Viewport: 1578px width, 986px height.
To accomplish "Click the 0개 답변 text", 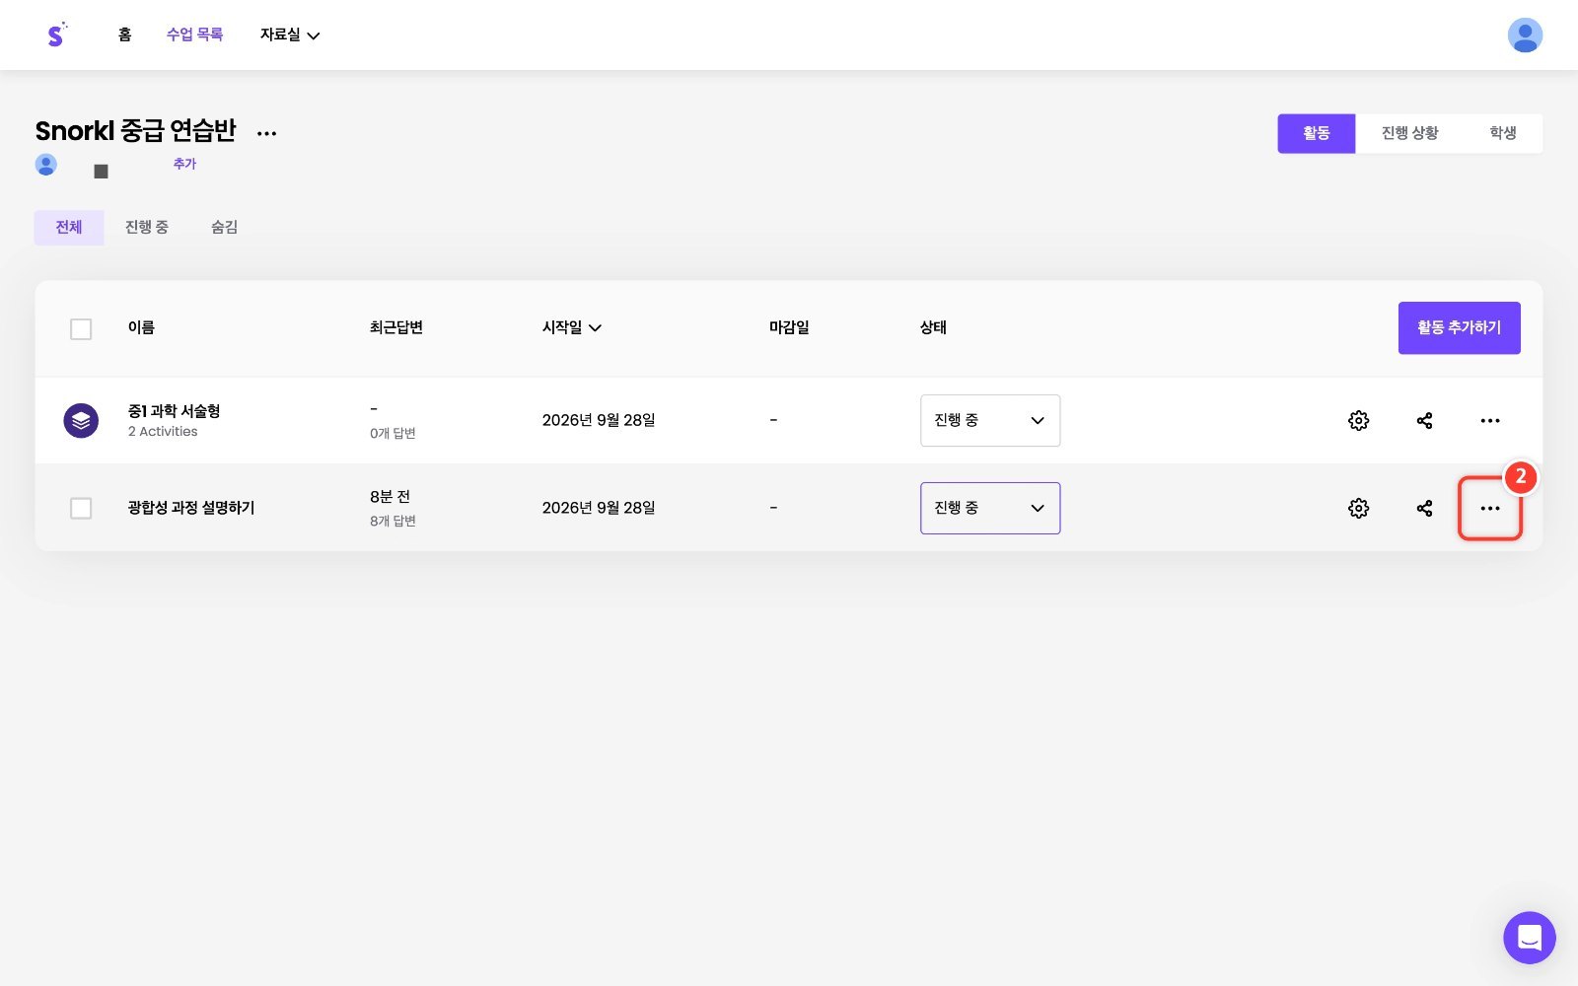I will click(x=393, y=434).
